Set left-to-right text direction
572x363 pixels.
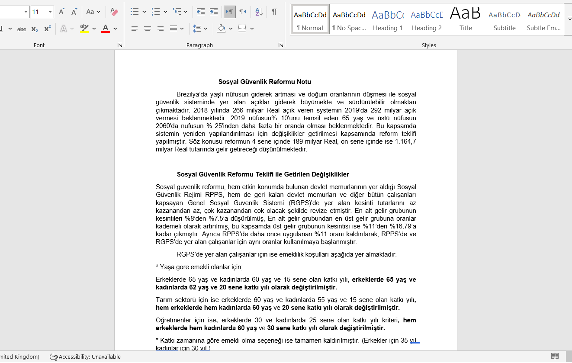pyautogui.click(x=230, y=12)
